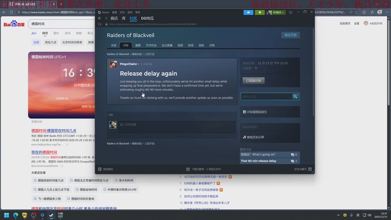Click 订阅该讨论 subscribe button
This screenshot has height=220, width=391.
tap(253, 81)
